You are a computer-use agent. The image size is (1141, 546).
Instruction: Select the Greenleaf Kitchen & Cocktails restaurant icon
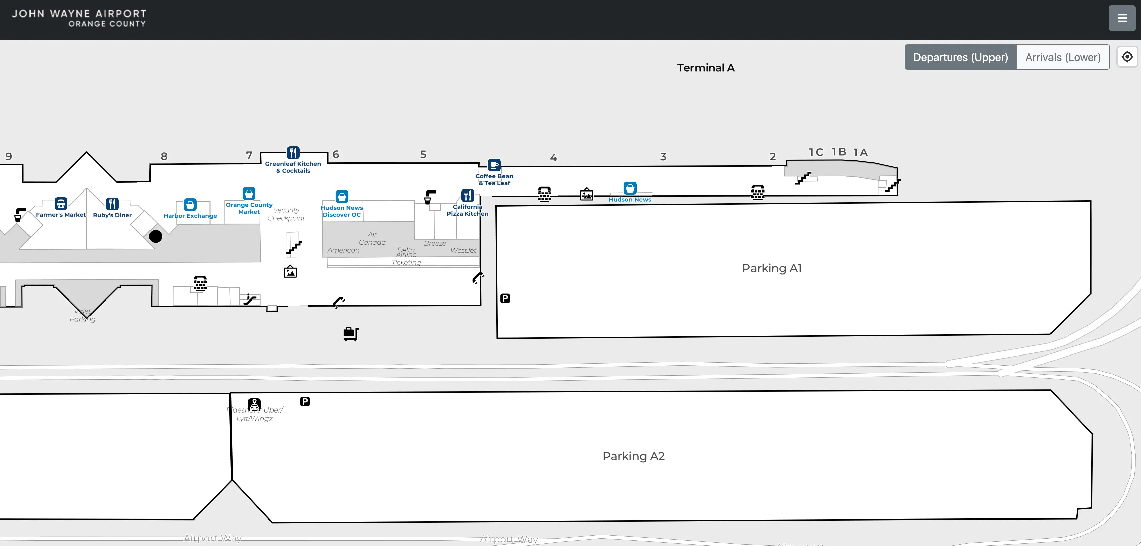(293, 153)
